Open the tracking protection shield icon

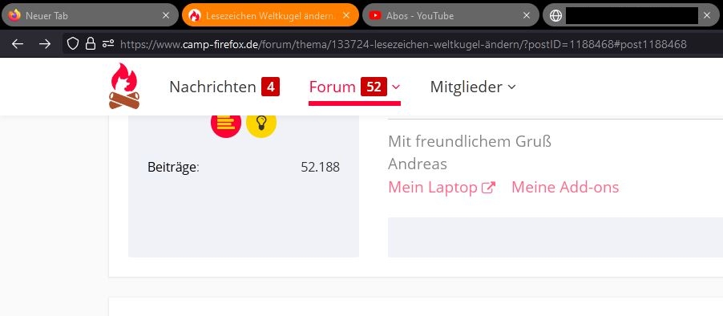73,44
